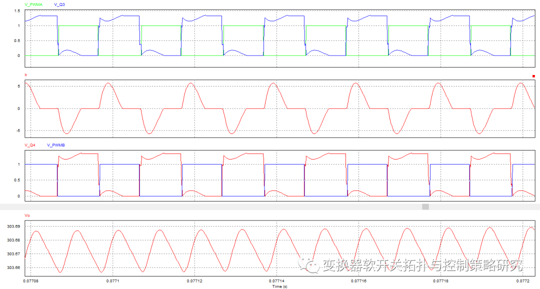Click the 303.68 tick of Vo plot

(13, 240)
